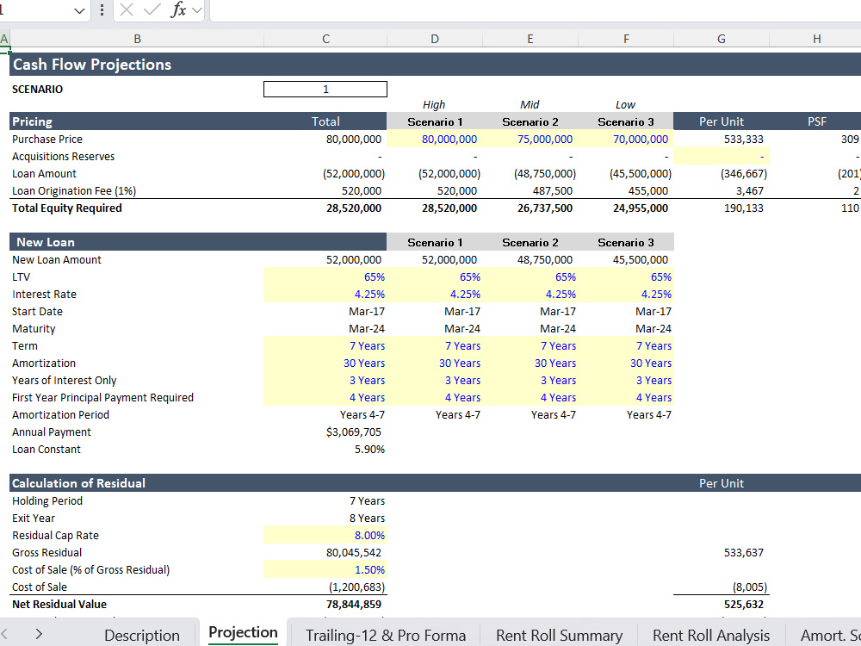Select Scenario 2 purchase price 75,000,000 cell
The image size is (861, 646).
tap(530, 139)
